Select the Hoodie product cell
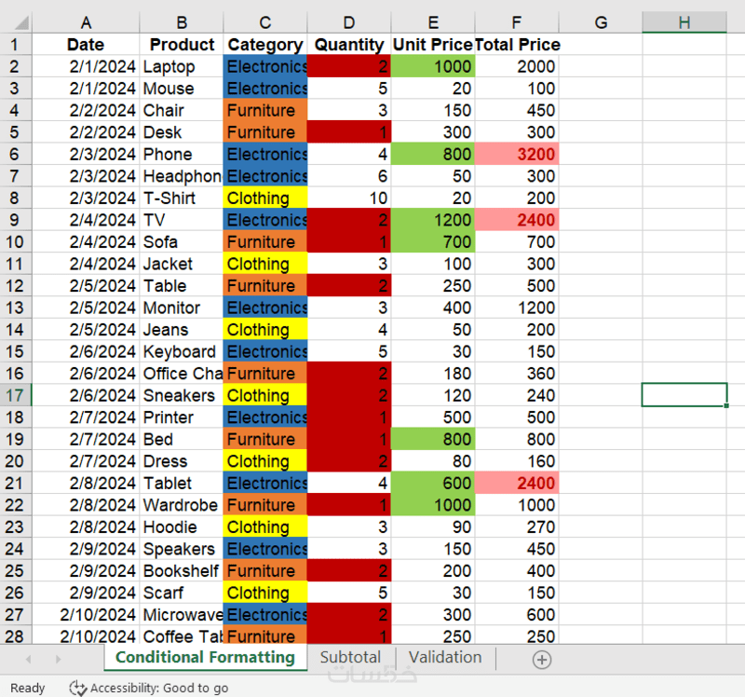This screenshot has width=745, height=697. (182, 526)
